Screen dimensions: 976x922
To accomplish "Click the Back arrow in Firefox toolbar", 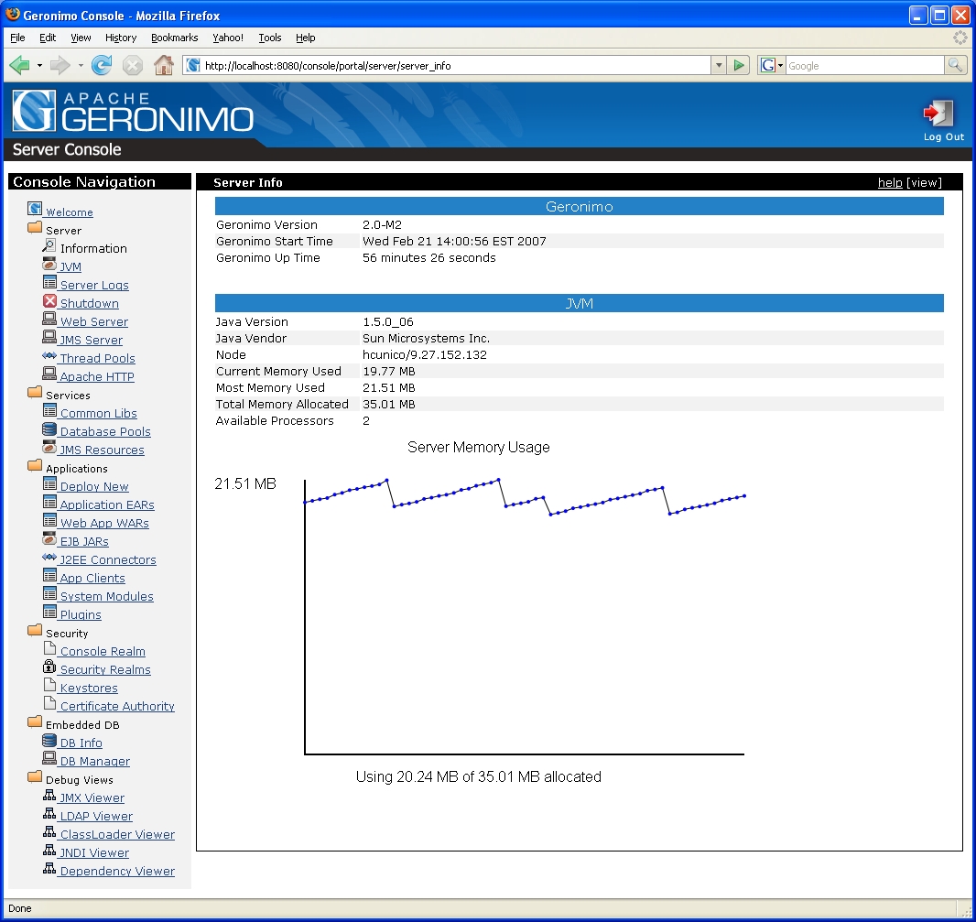I will point(19,65).
